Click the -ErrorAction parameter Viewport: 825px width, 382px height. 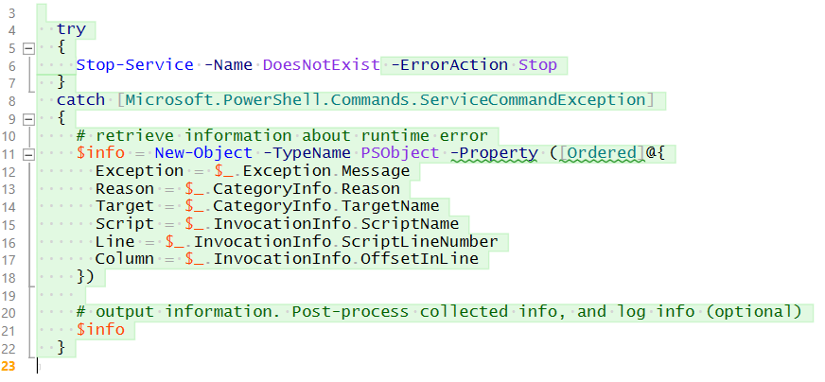[447, 65]
